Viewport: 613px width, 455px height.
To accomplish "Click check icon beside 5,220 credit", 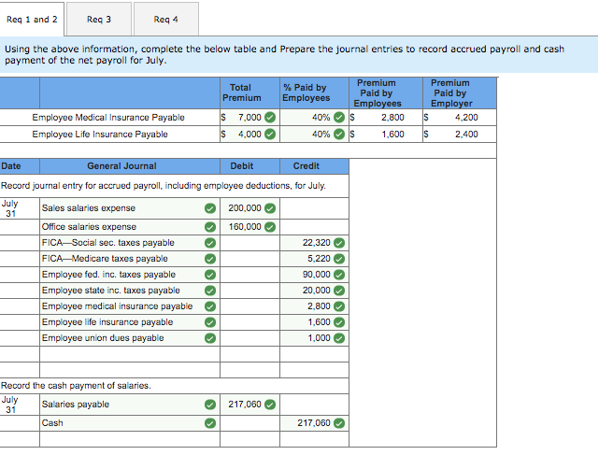I will (x=339, y=259).
